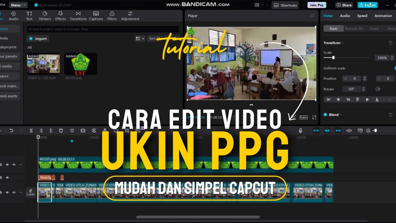Hide the main video track beside Cover
The image size is (396, 223).
pyautogui.click(x=7, y=192)
